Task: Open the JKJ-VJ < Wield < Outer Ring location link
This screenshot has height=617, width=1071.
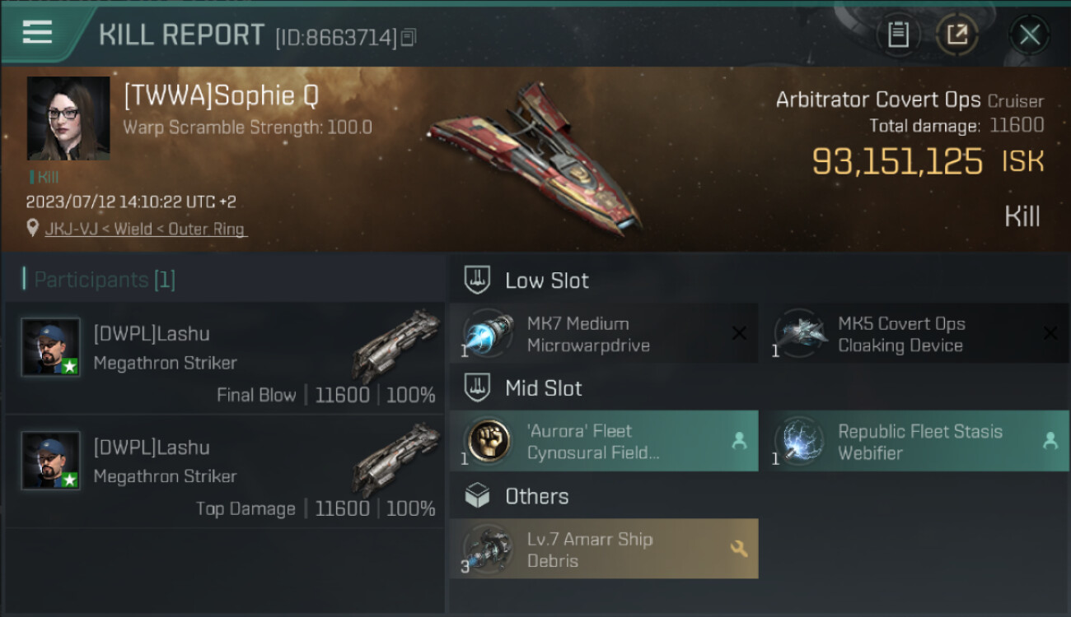Action: click(145, 229)
